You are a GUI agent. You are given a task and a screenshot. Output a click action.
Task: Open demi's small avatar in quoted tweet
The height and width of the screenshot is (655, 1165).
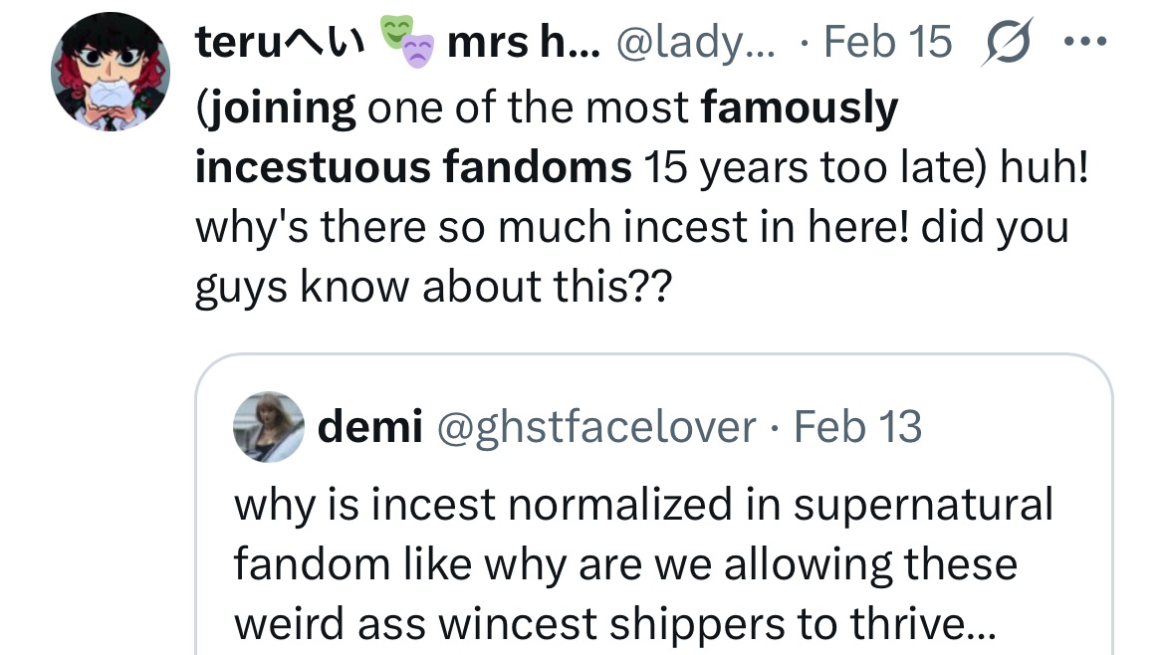pyautogui.click(x=268, y=426)
